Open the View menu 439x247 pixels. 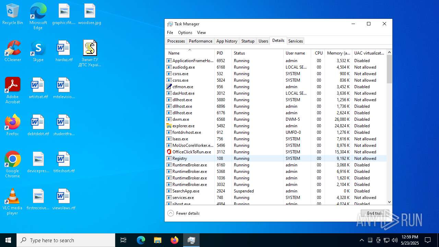click(201, 33)
